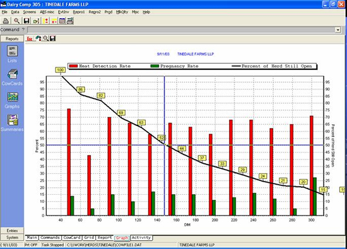Image resolution: width=347 pixels, height=249 pixels.
Task: Open Lists from the sidebar
Action: point(12,54)
